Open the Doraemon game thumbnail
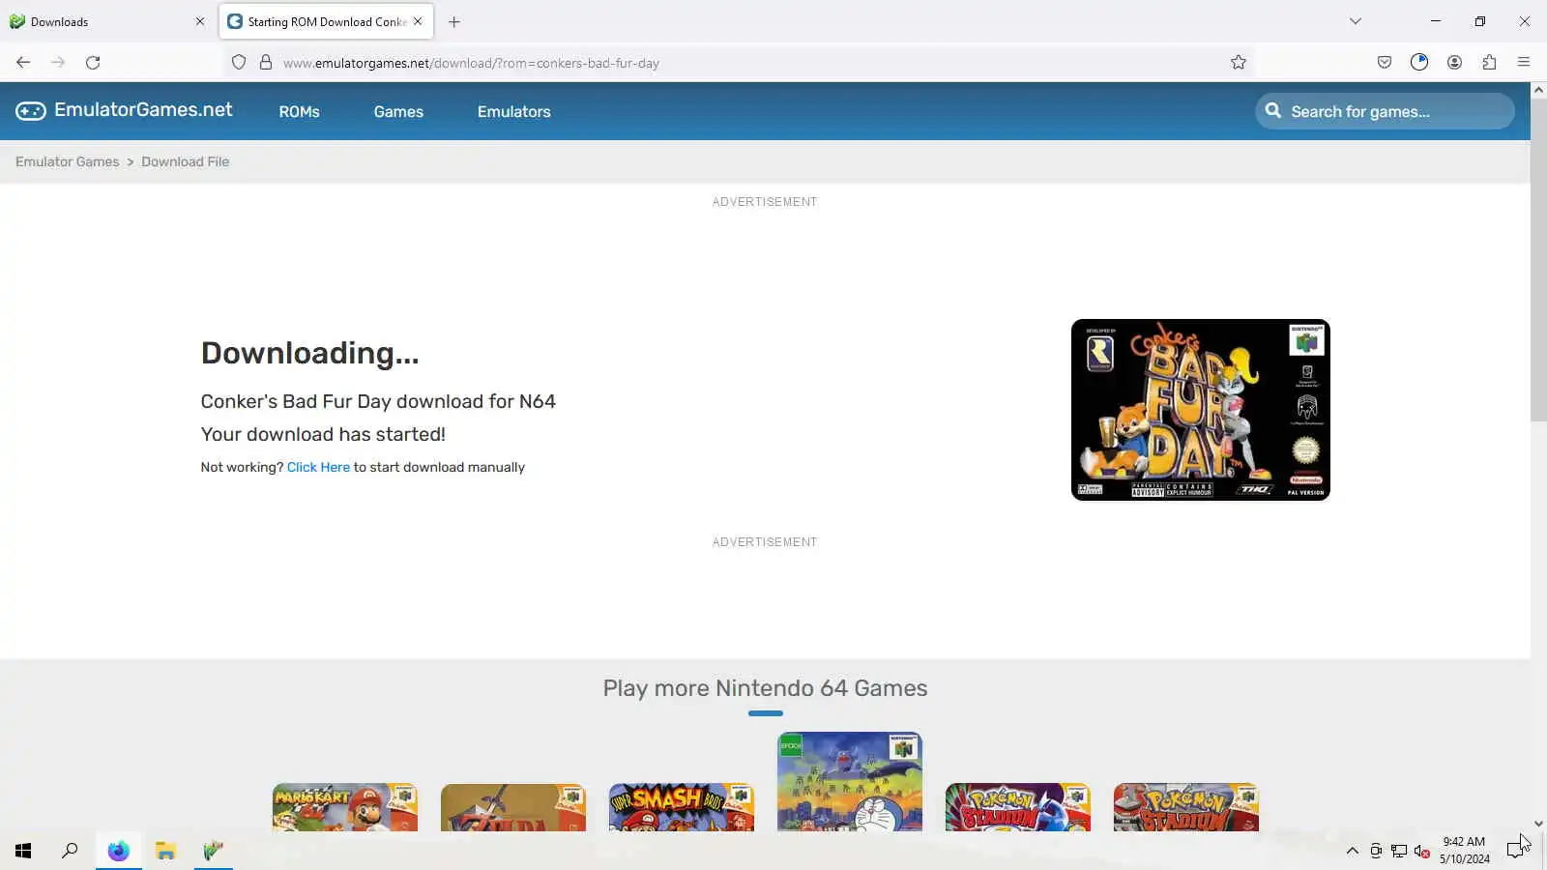The image size is (1547, 870). (x=850, y=782)
